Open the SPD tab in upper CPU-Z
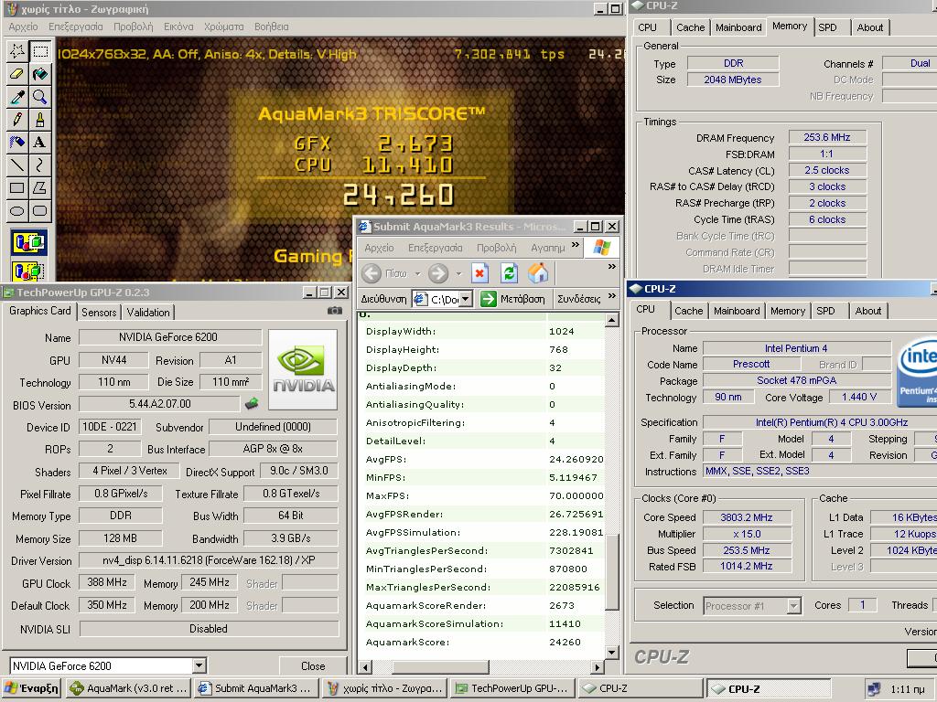Screen dimensions: 937x702 click(x=827, y=27)
